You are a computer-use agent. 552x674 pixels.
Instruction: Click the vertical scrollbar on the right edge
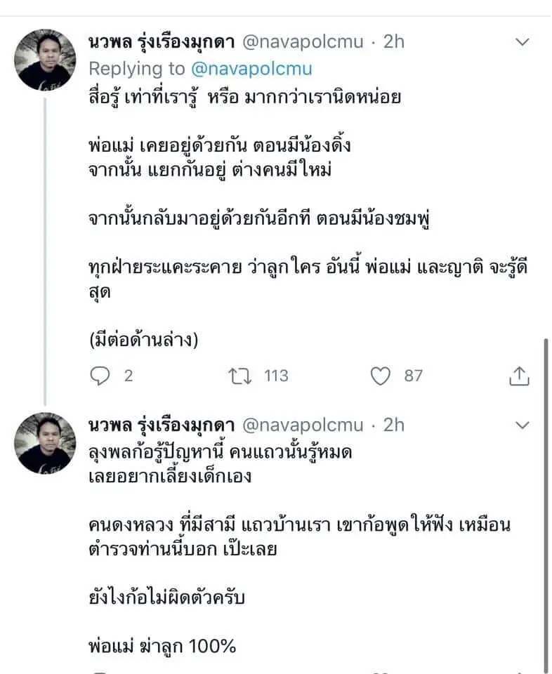(546, 491)
